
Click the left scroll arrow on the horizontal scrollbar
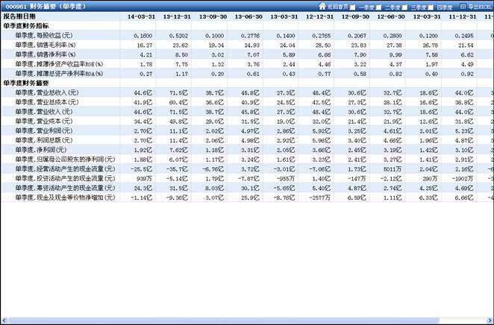coord(4,321)
